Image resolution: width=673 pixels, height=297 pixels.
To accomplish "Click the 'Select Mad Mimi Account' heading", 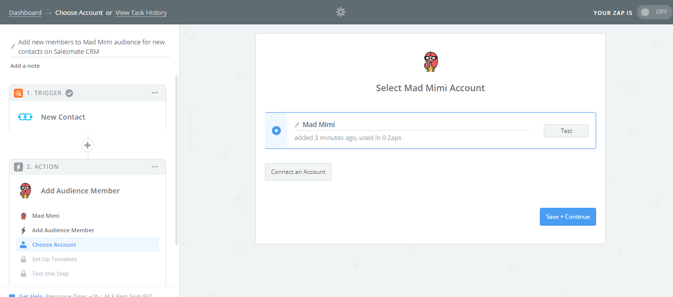I will (x=431, y=88).
